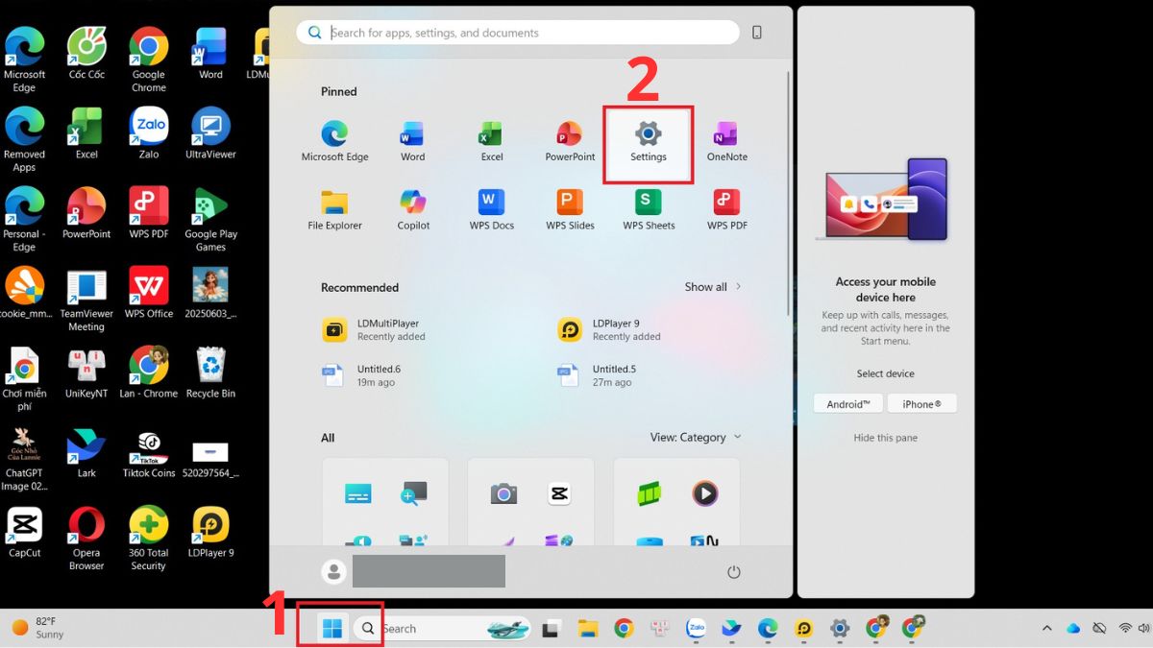Open Task View on taskbar
The image size is (1153, 648).
click(551, 629)
